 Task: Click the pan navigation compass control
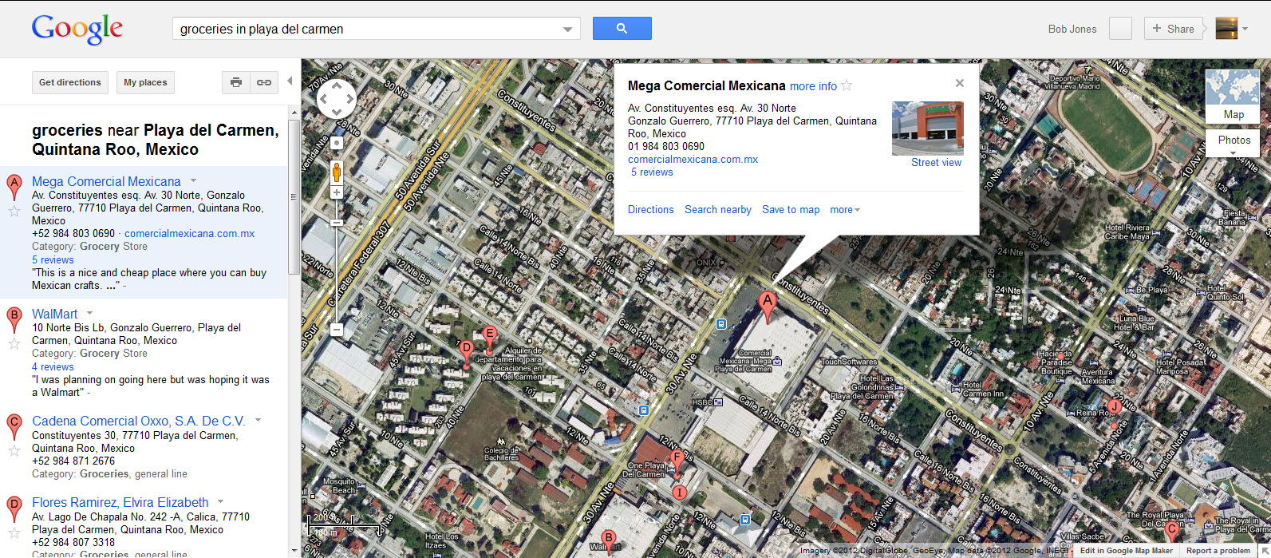point(337,100)
